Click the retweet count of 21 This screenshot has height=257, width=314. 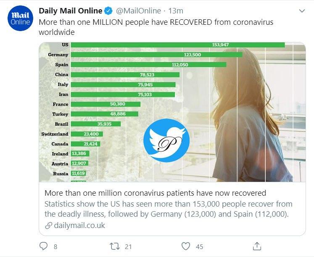129,247
